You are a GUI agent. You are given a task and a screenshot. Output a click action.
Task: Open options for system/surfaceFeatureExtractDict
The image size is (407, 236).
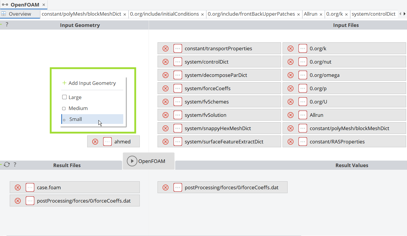pyautogui.click(x=178, y=142)
